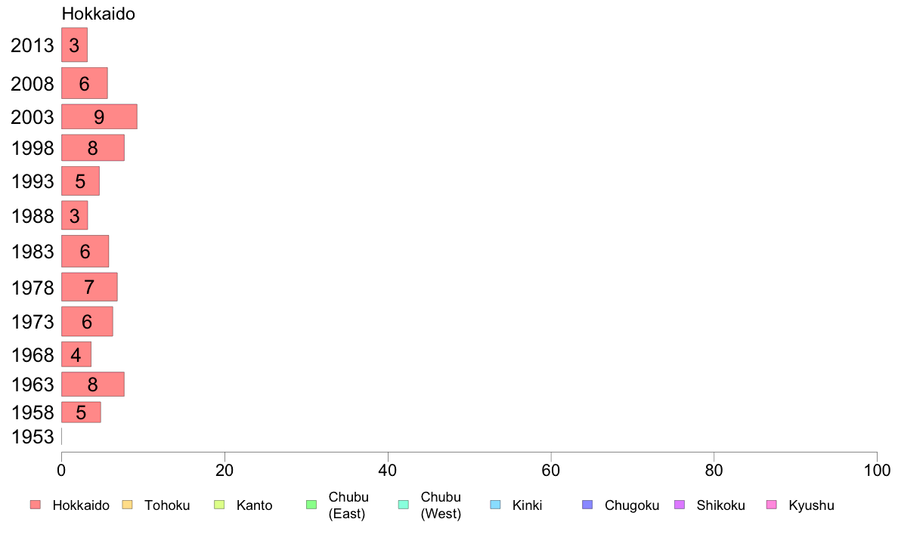Screen dimensions: 898x556
Task: Click the 1968 bar showing 4
Action: (x=76, y=354)
